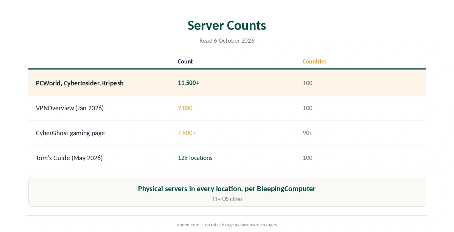Click the countries value in the Tom's Guide row
454x232 pixels.
[307, 158]
